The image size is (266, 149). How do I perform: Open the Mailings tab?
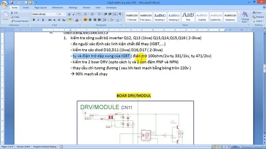(x=73, y=7)
